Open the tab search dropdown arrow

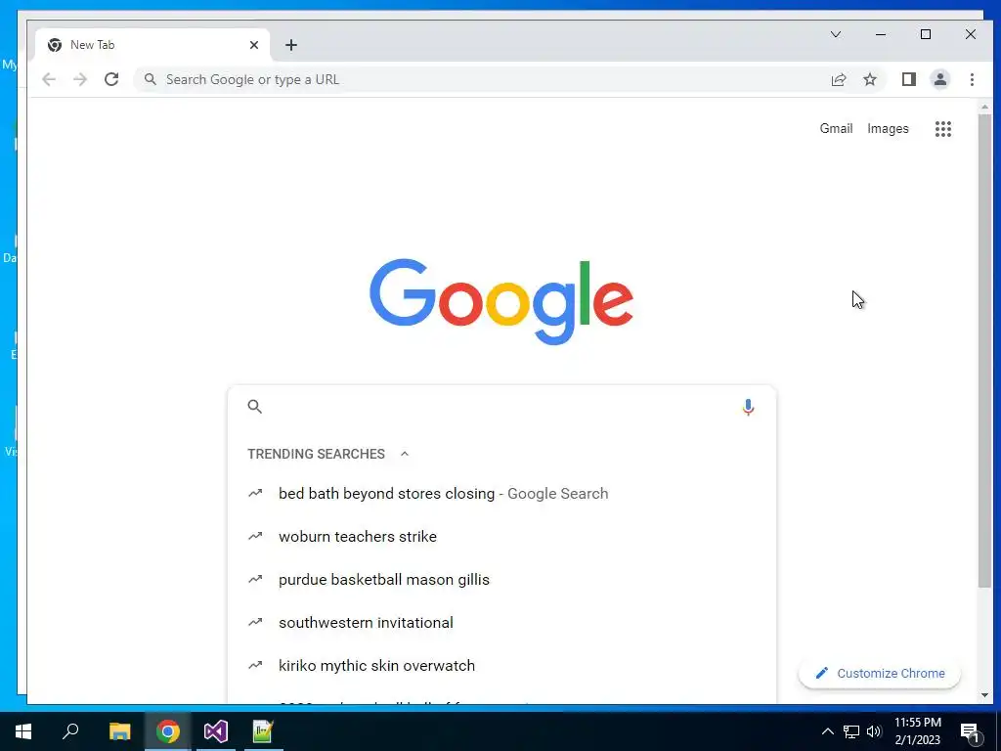[836, 34]
